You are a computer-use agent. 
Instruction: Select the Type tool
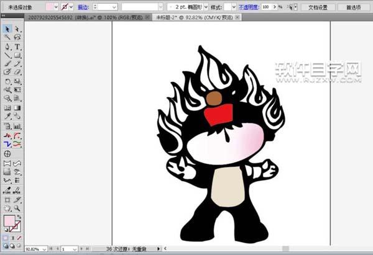click(17, 47)
